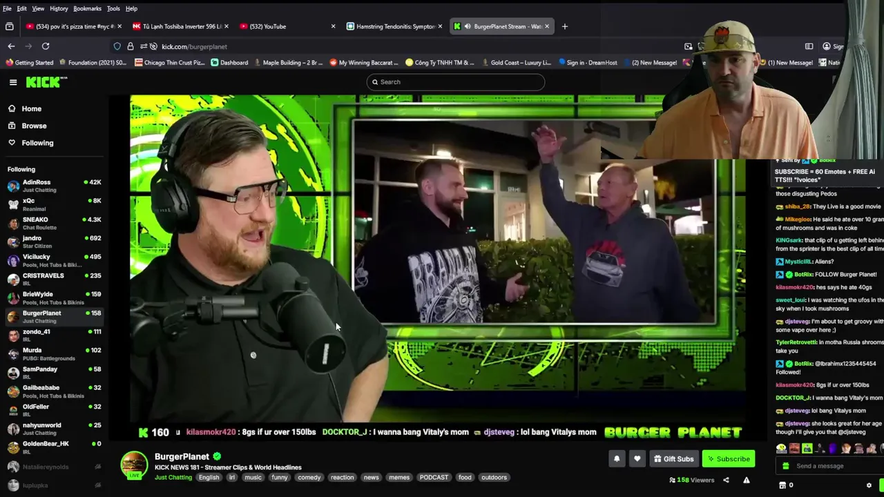This screenshot has width=884, height=497.
Task: Click the KICK logo
Action: coord(46,82)
